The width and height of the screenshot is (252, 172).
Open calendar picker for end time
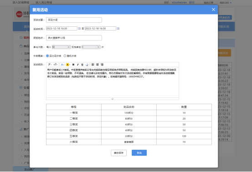click(x=118, y=29)
